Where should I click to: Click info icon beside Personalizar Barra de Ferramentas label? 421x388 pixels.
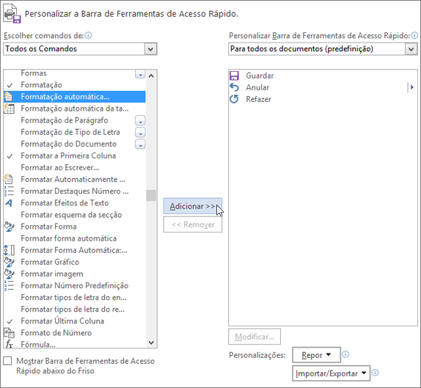coord(414,35)
